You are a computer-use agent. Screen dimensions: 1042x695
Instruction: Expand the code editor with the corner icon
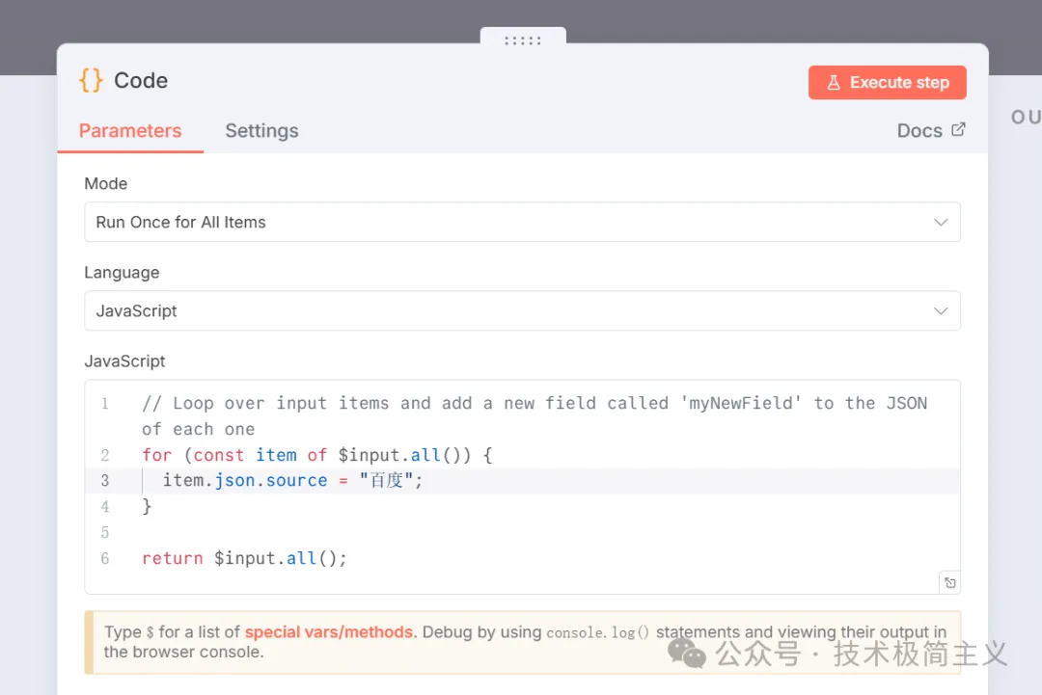tap(950, 583)
